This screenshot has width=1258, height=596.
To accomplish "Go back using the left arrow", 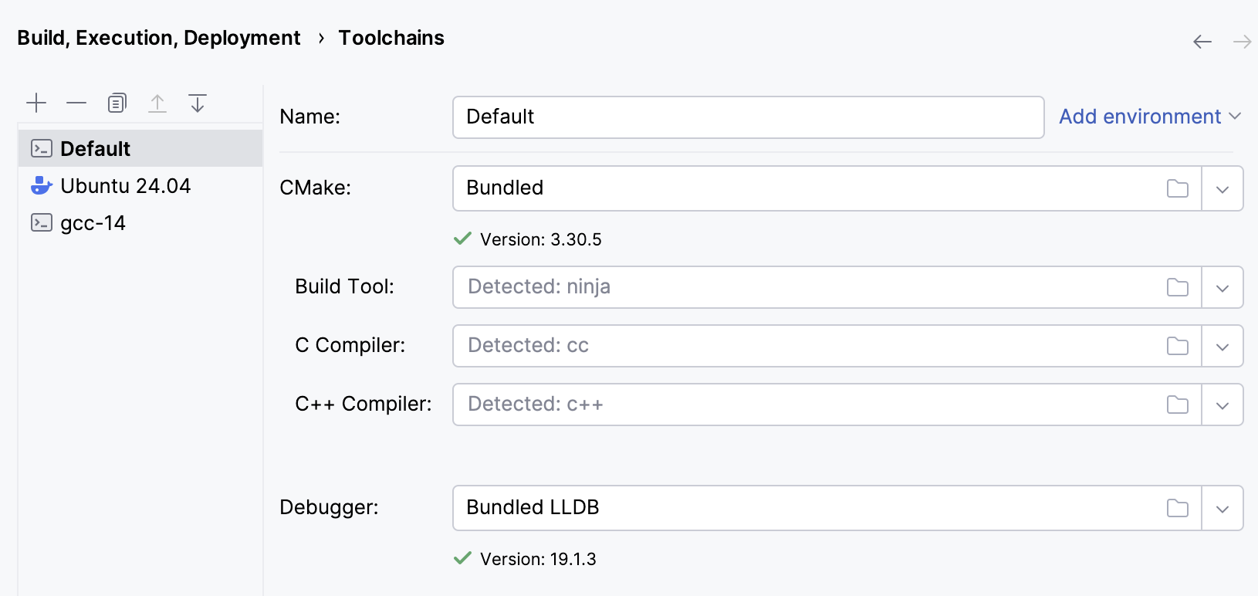I will [1202, 42].
